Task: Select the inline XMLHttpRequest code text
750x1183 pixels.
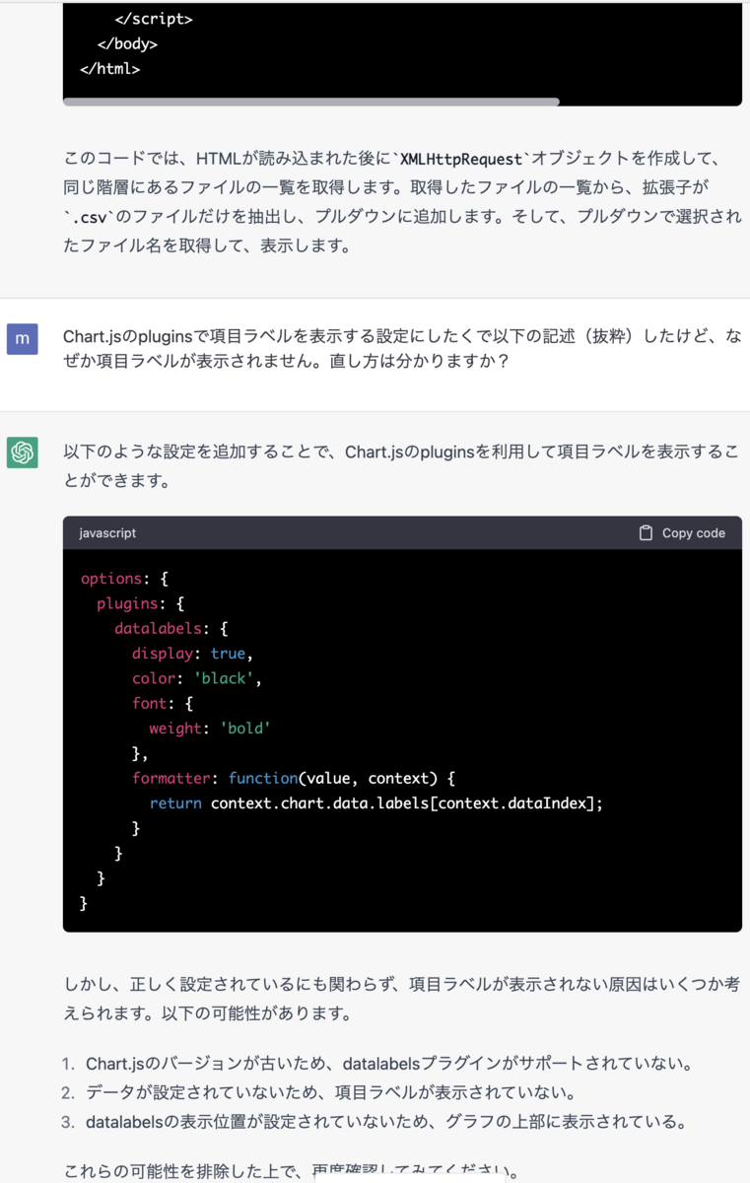Action: (461, 159)
